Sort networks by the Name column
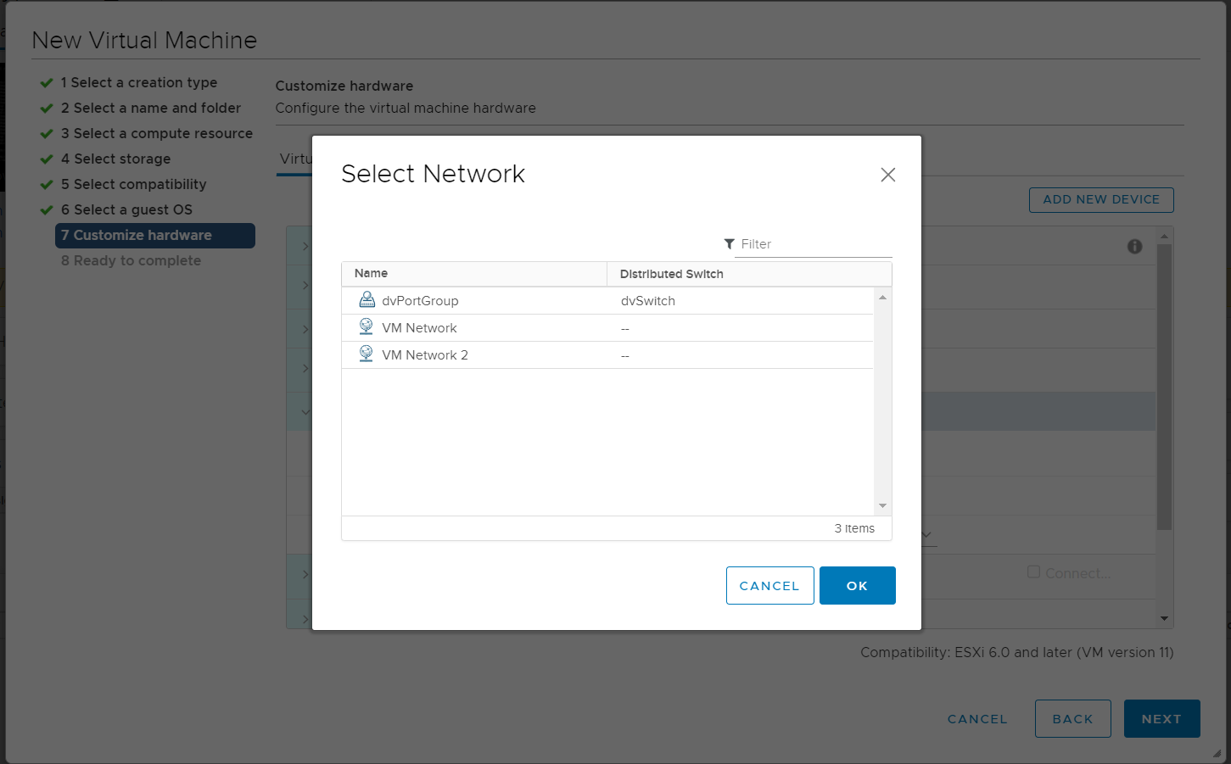 [372, 273]
